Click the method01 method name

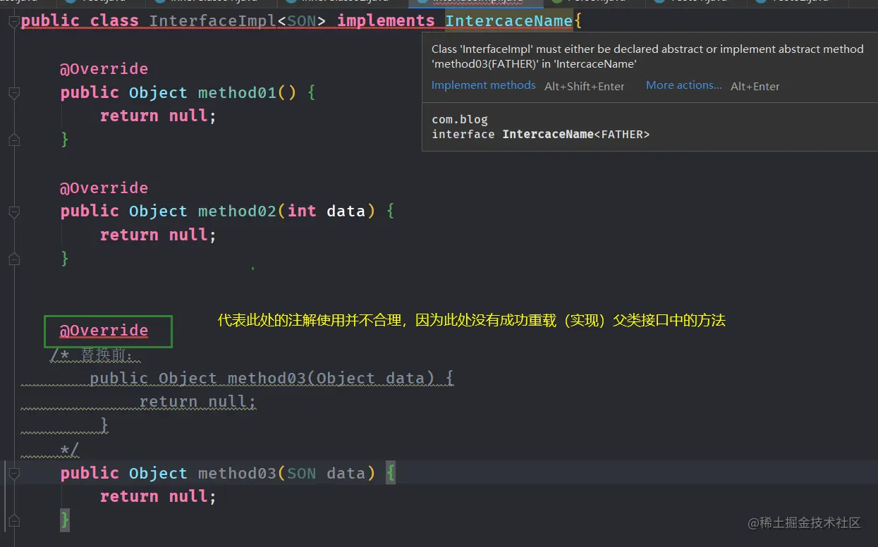pos(237,92)
